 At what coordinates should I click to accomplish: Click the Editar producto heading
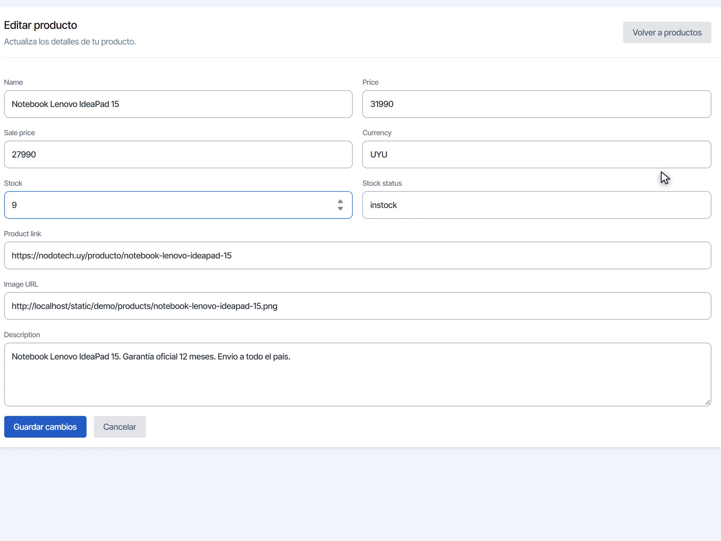[41, 25]
